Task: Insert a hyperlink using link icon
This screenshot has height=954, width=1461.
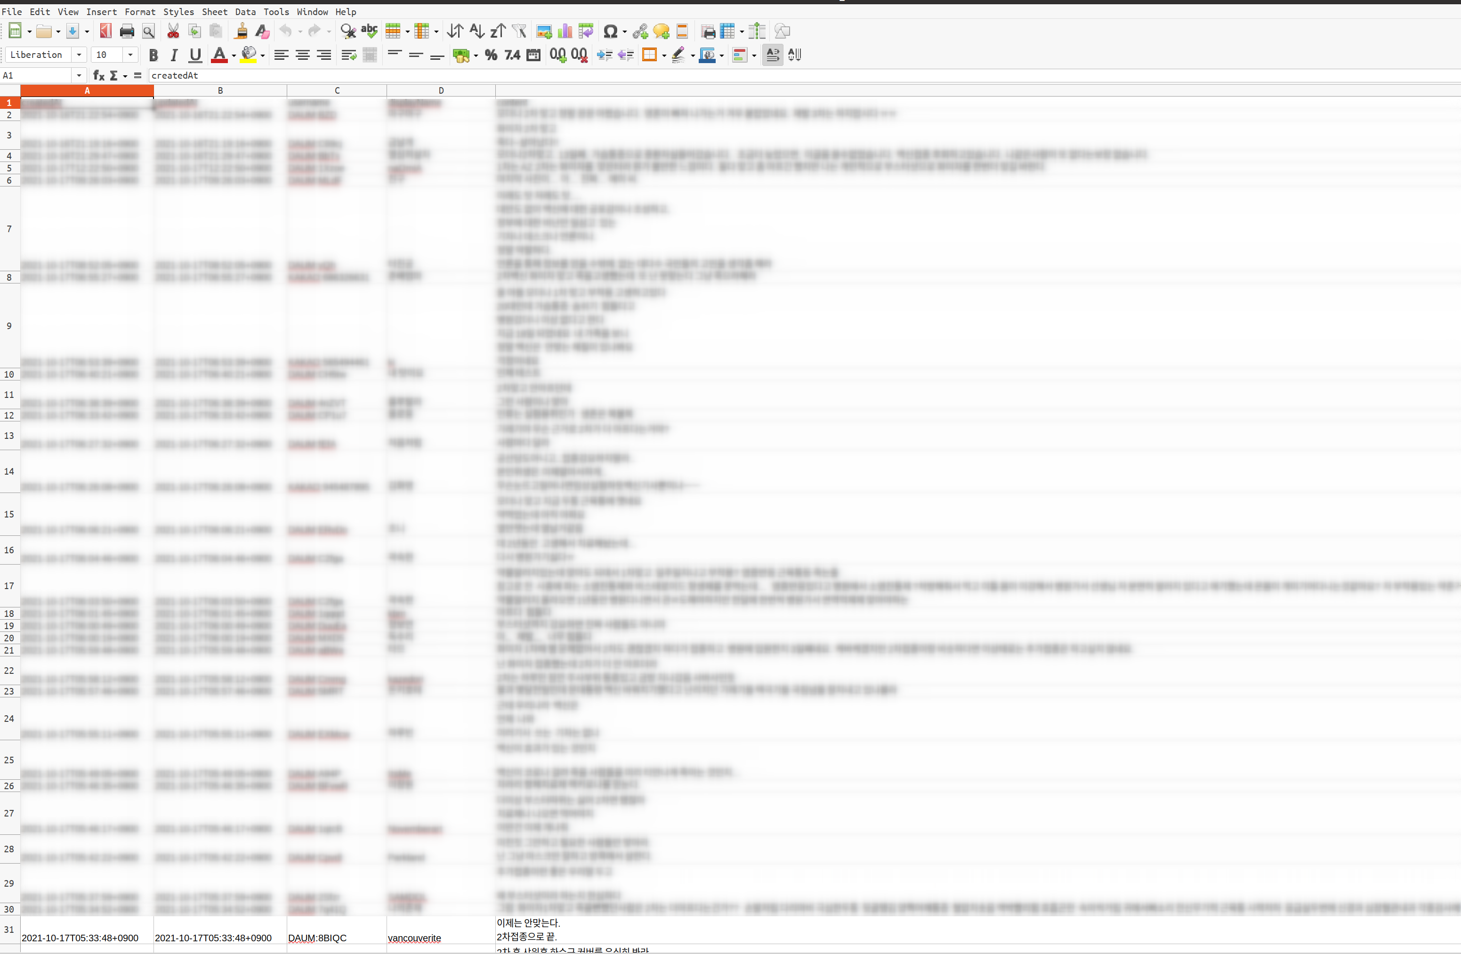Action: coord(640,31)
